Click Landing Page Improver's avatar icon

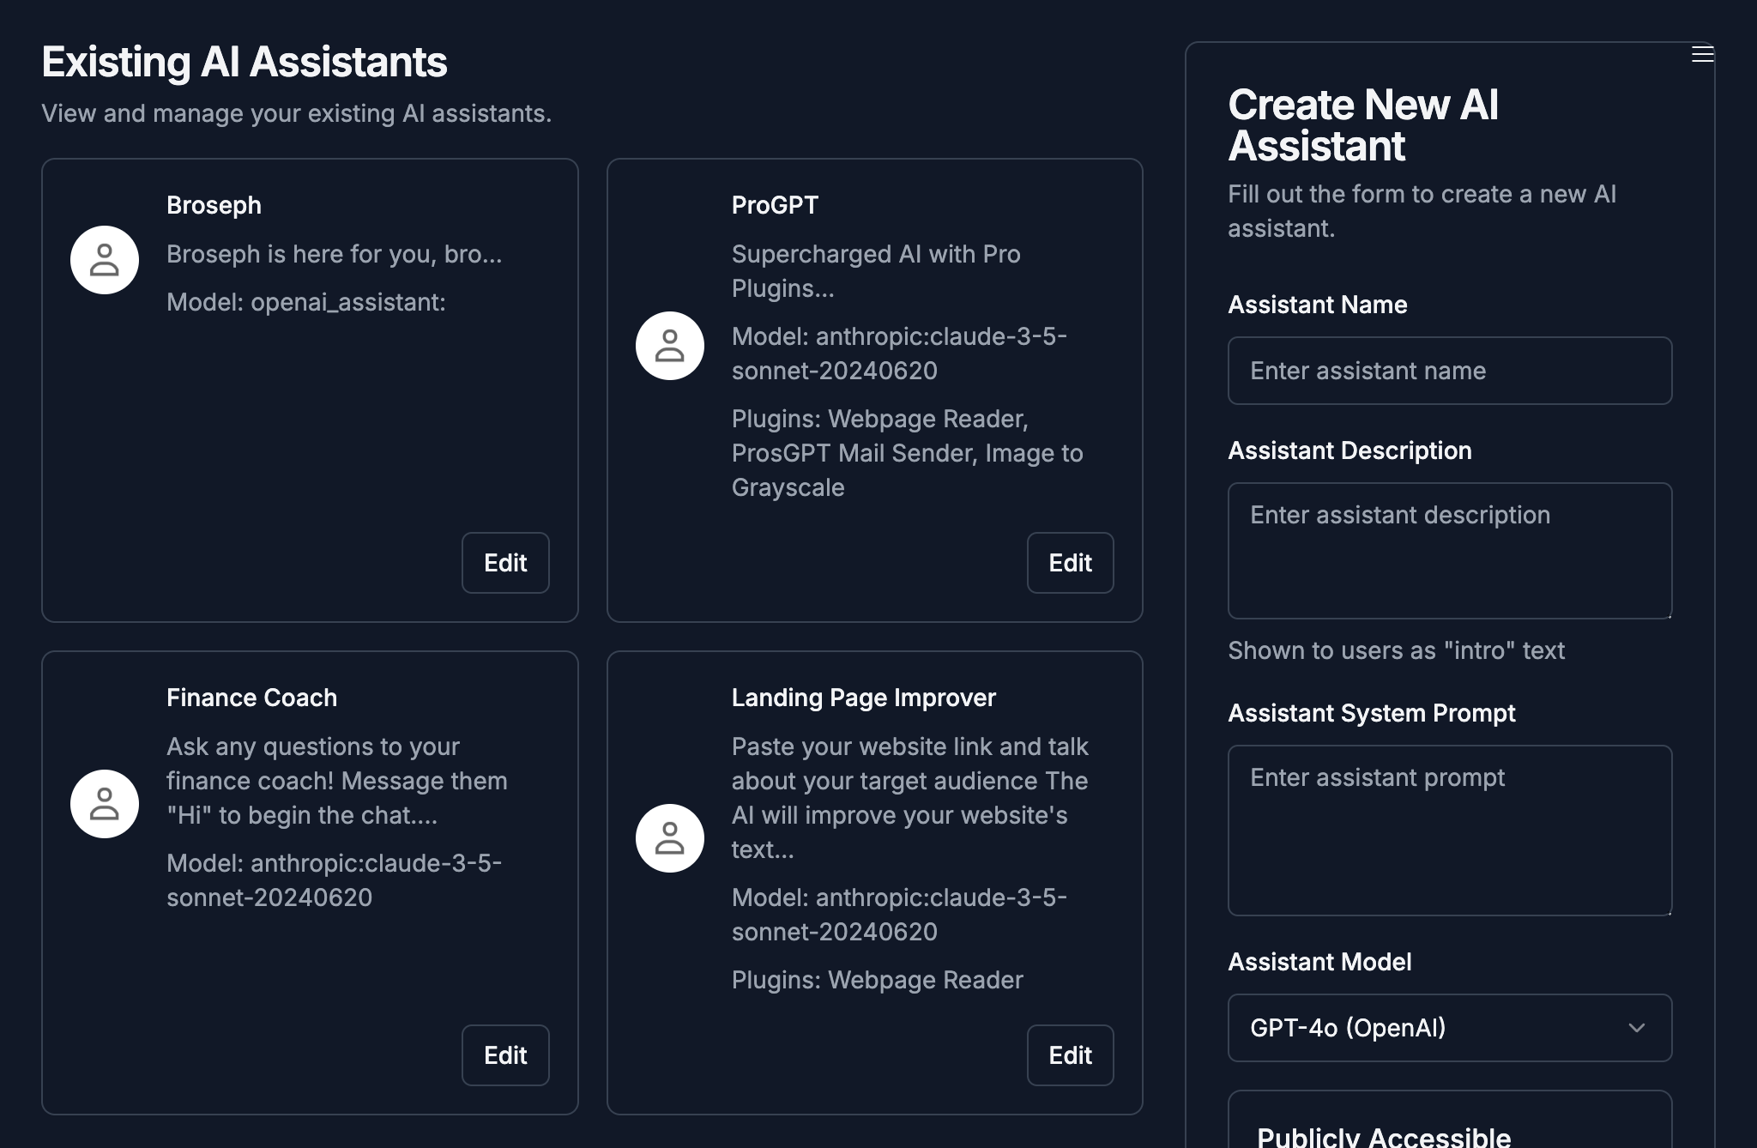(x=669, y=838)
